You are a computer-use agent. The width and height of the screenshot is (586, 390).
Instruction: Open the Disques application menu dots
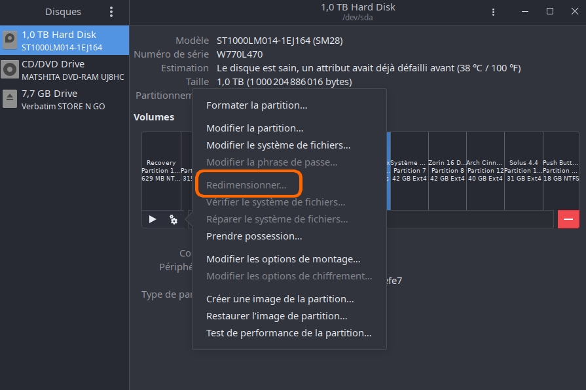111,12
